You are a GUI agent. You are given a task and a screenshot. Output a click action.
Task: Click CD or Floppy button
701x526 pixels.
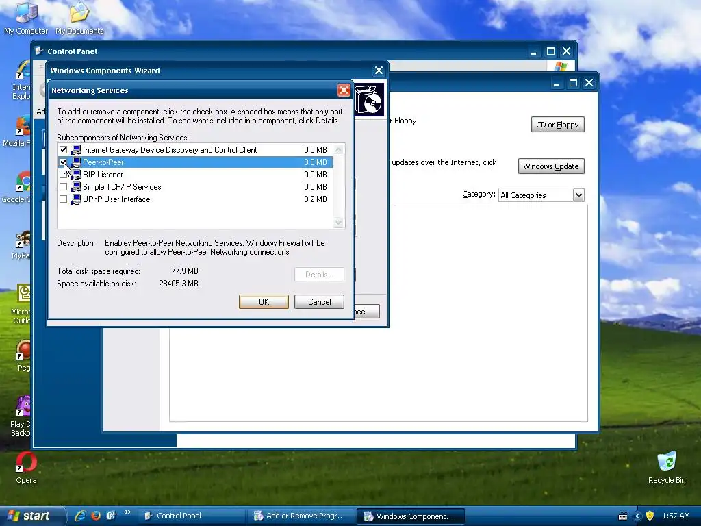(557, 125)
